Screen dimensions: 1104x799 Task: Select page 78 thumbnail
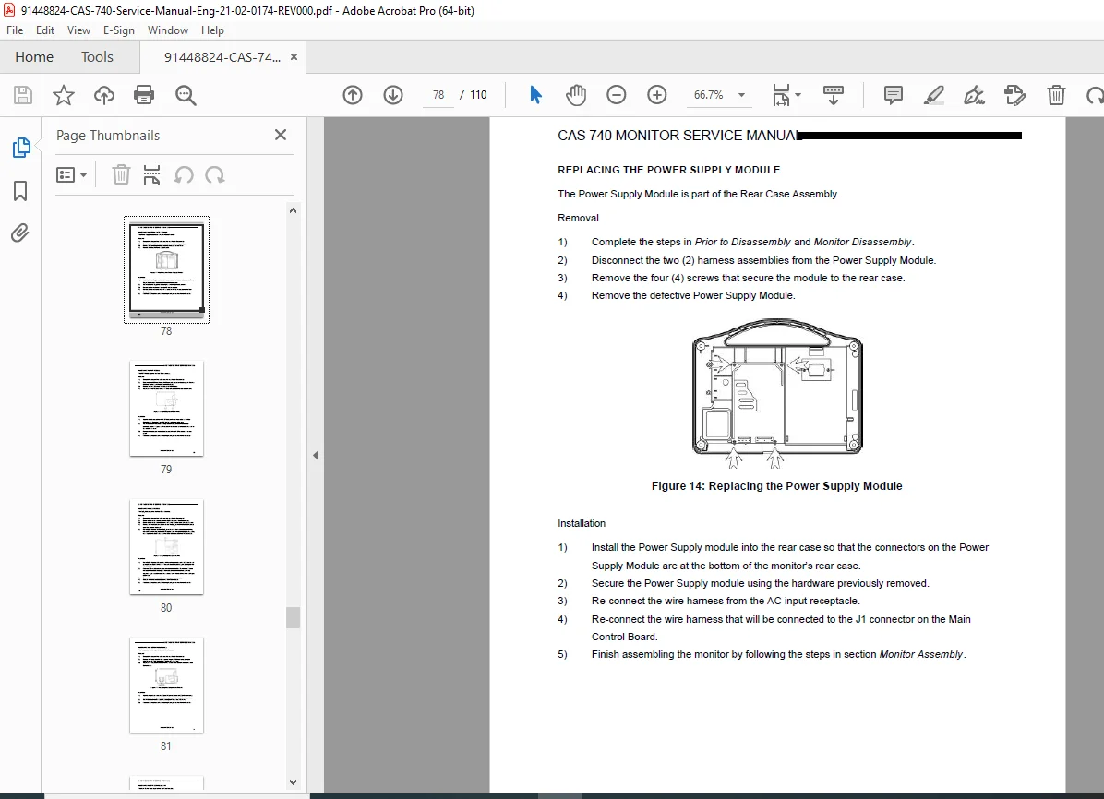point(166,269)
